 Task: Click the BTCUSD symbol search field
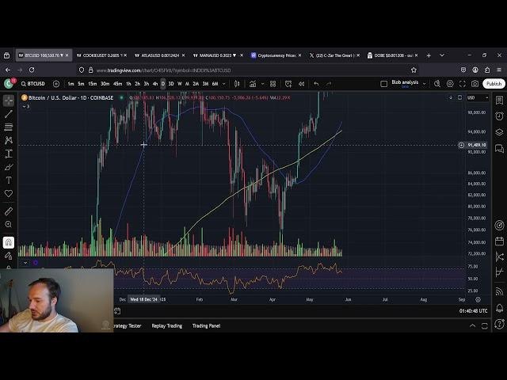[x=40, y=83]
